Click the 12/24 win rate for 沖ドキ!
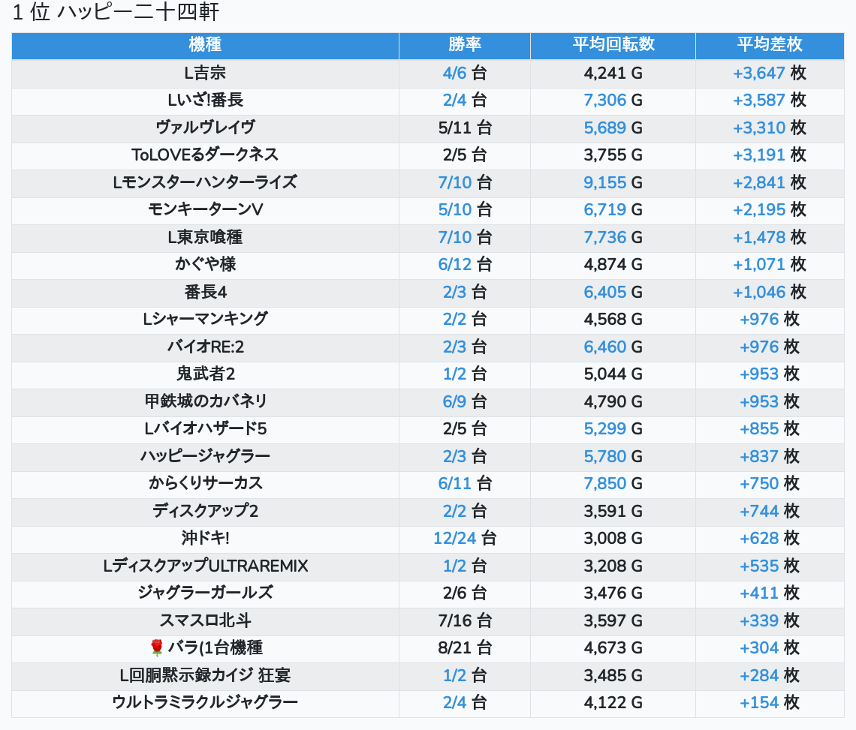The image size is (856, 730). coord(455,539)
